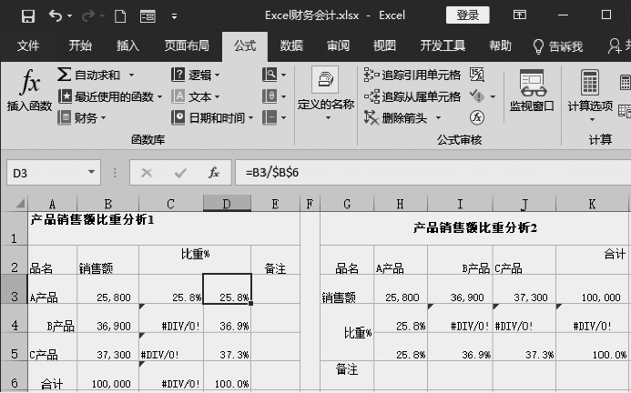
Task: Open the Ribbon Display Options icon
Action: [x=520, y=15]
